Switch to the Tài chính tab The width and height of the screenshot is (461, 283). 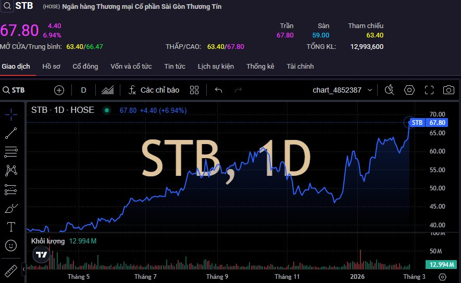300,67
